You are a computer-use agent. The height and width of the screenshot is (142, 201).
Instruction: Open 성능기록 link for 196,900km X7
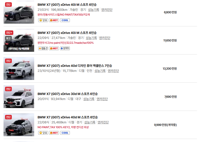[93, 10]
